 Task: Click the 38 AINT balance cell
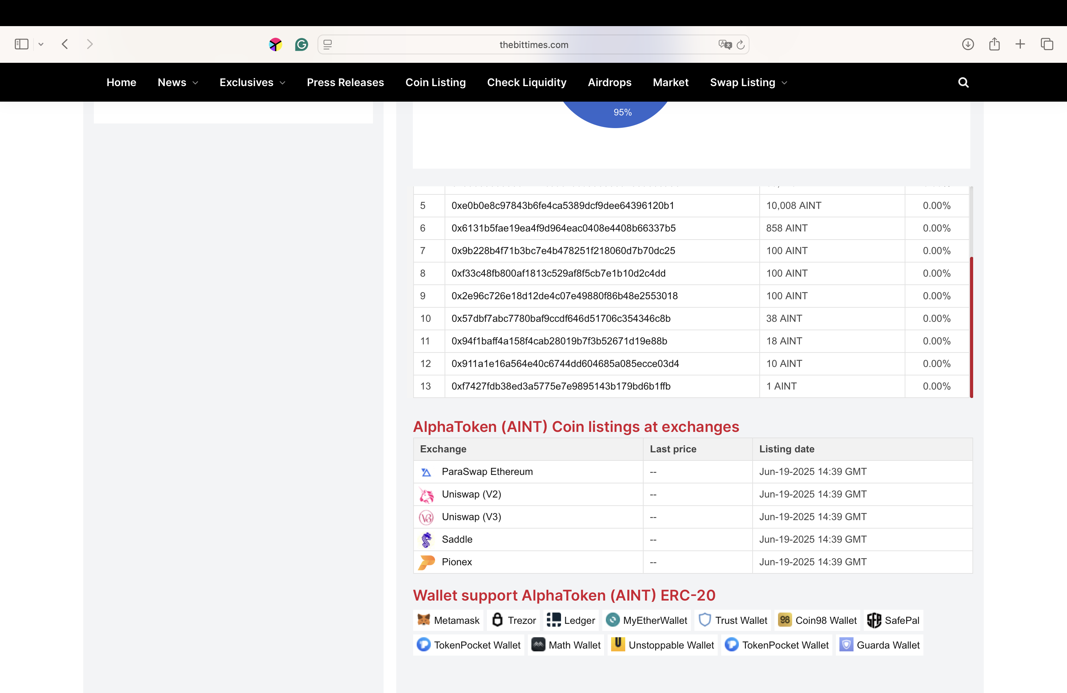point(832,318)
